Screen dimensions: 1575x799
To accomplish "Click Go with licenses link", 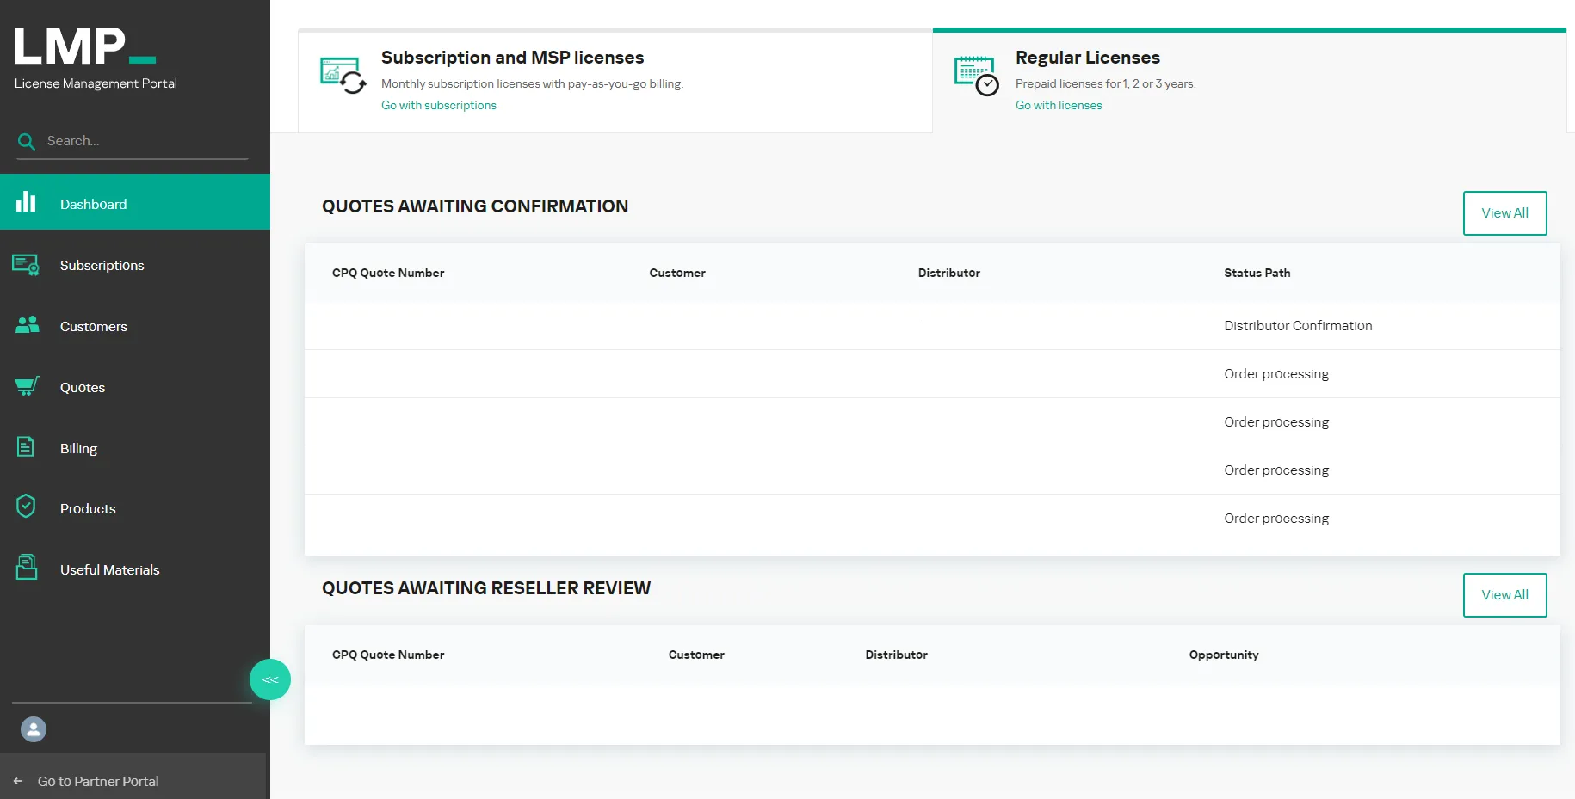I will point(1058,105).
